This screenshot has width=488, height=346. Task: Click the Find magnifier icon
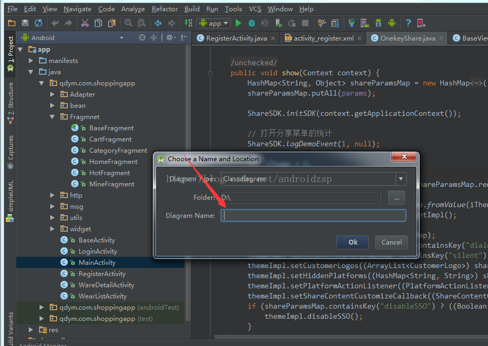[128, 23]
